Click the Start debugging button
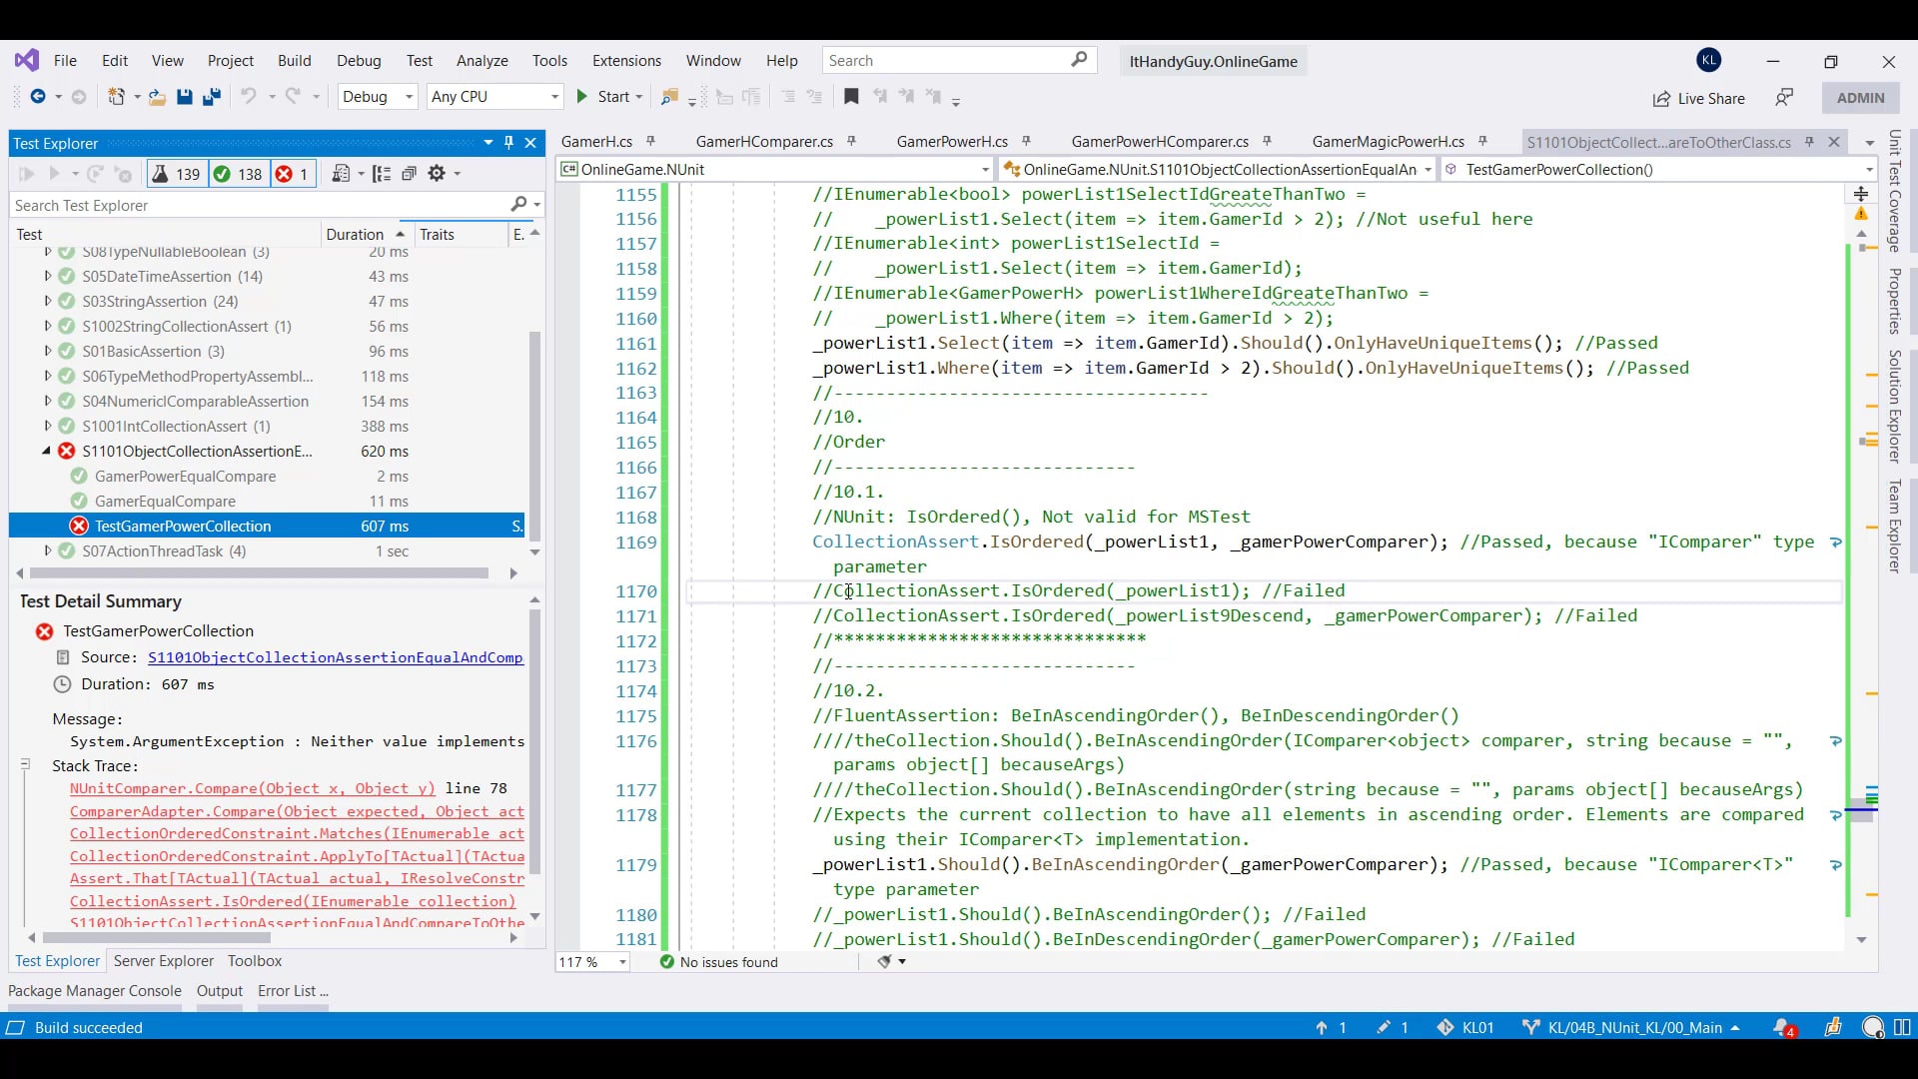 [603, 97]
